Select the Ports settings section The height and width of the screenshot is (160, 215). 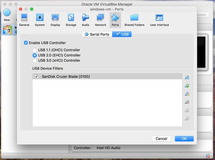click(115, 20)
